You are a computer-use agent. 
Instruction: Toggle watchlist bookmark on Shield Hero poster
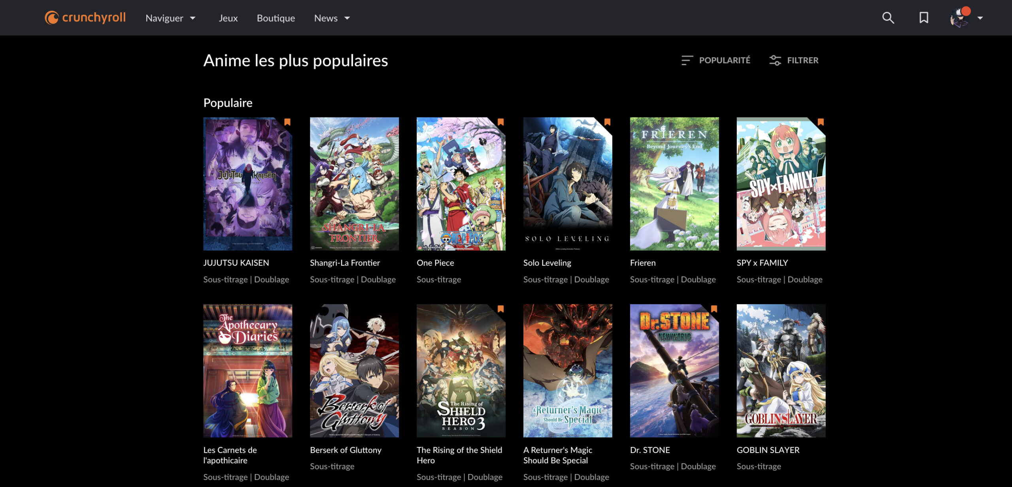pyautogui.click(x=501, y=309)
